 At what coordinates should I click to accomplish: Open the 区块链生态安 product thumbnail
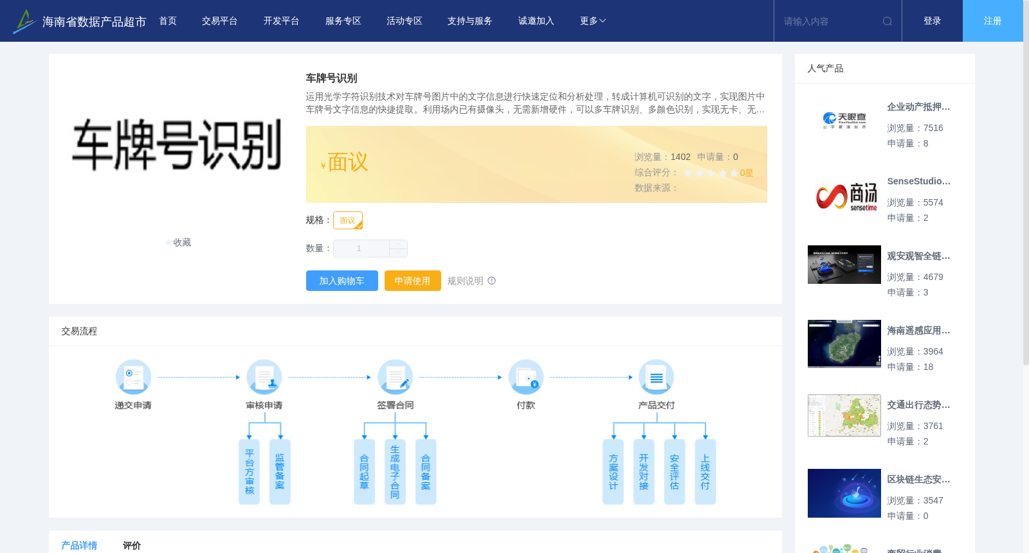pyautogui.click(x=844, y=493)
